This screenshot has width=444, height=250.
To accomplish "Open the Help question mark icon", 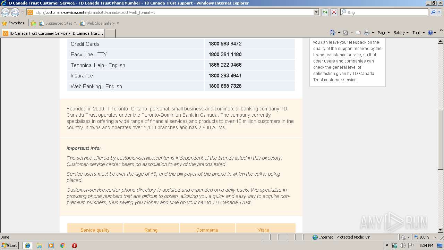I will click(x=430, y=33).
